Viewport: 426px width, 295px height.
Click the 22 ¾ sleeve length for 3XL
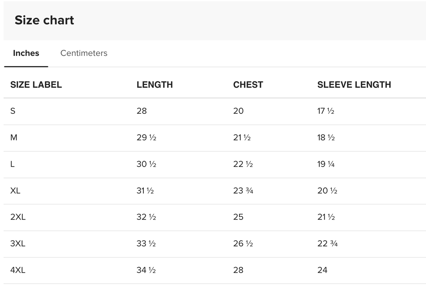(327, 244)
